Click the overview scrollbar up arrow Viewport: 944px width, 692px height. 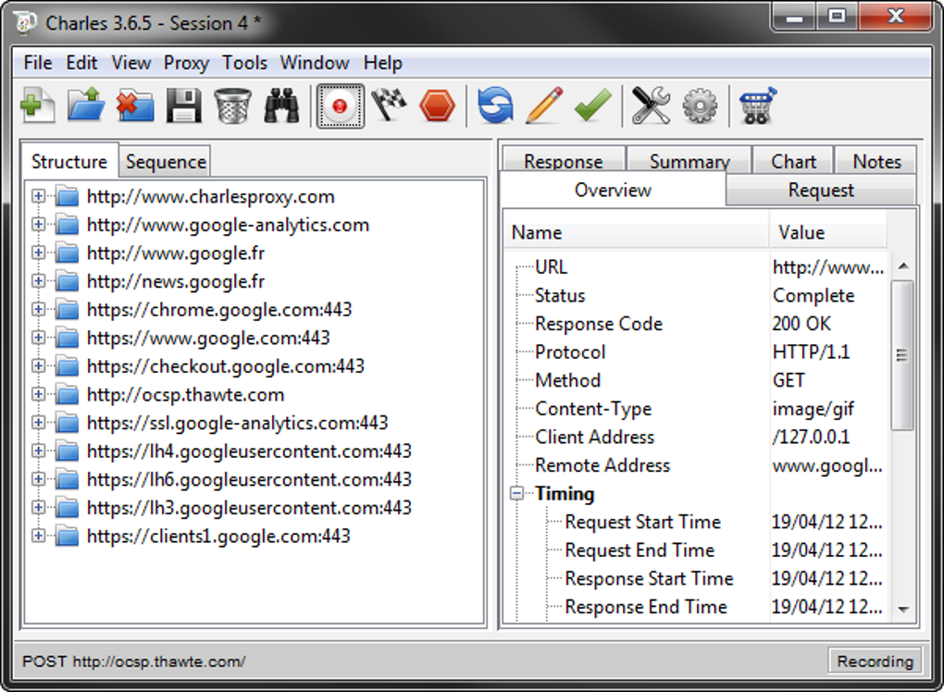902,266
